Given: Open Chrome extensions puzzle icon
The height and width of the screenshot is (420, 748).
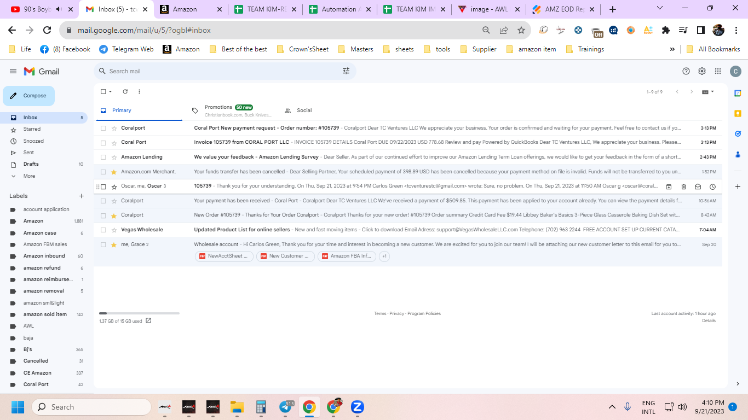Looking at the screenshot, I should 666,30.
